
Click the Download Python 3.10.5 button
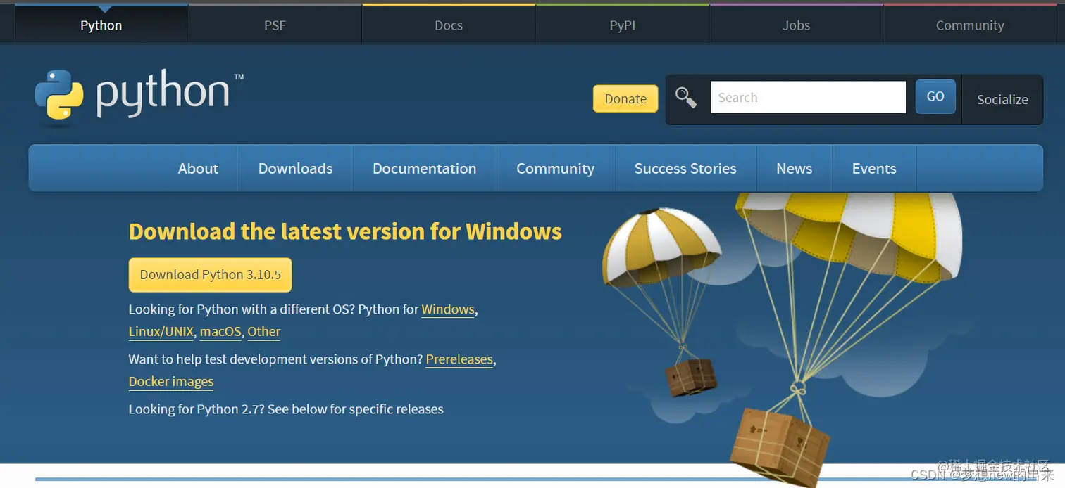pyautogui.click(x=210, y=275)
